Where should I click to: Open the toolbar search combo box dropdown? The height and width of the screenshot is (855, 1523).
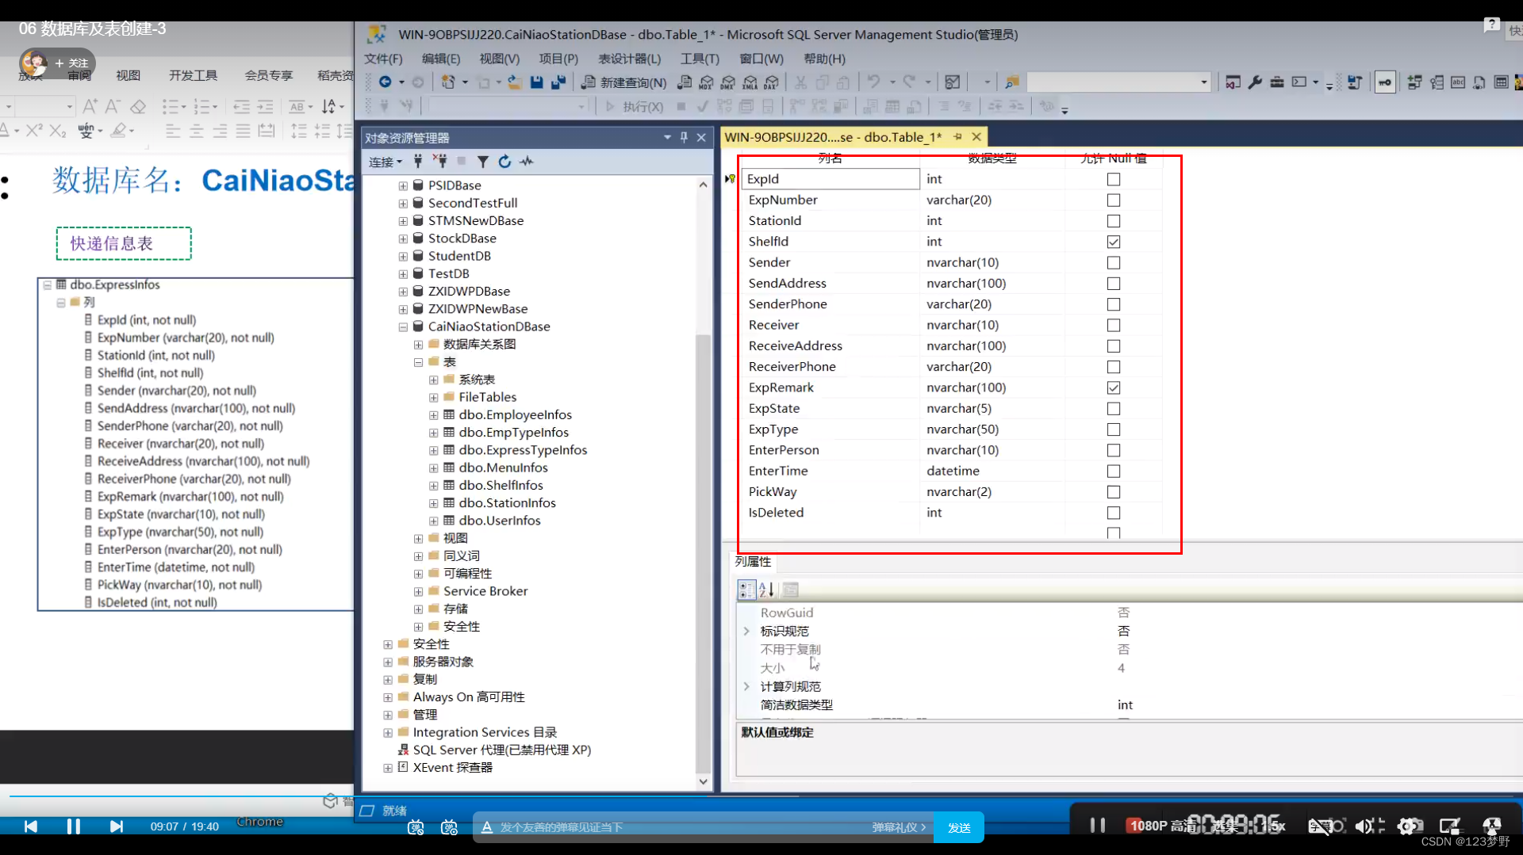click(x=1203, y=82)
